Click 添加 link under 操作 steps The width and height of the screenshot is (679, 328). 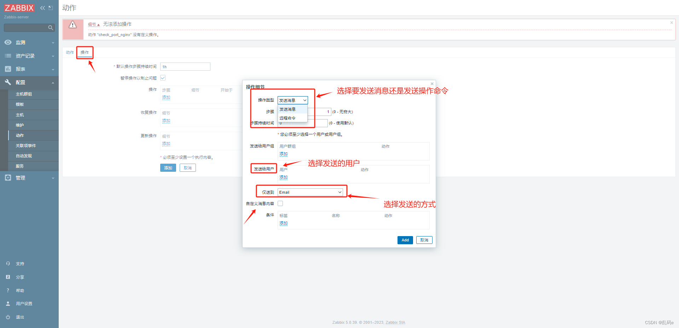tap(166, 97)
